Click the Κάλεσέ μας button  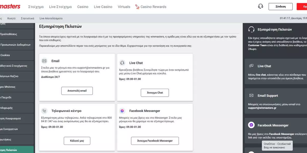click(x=77, y=141)
